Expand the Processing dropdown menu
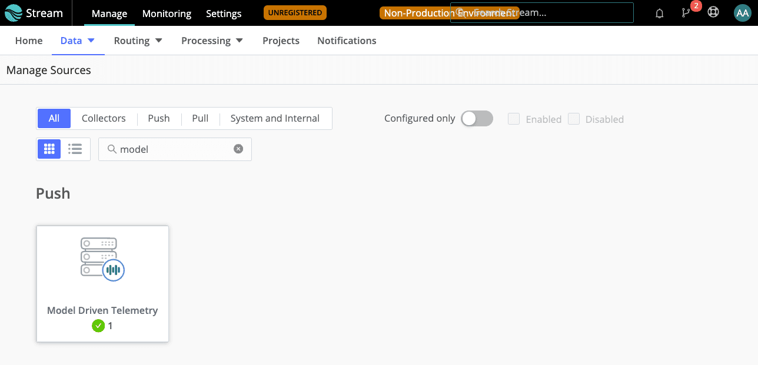The image size is (758, 365). (212, 41)
